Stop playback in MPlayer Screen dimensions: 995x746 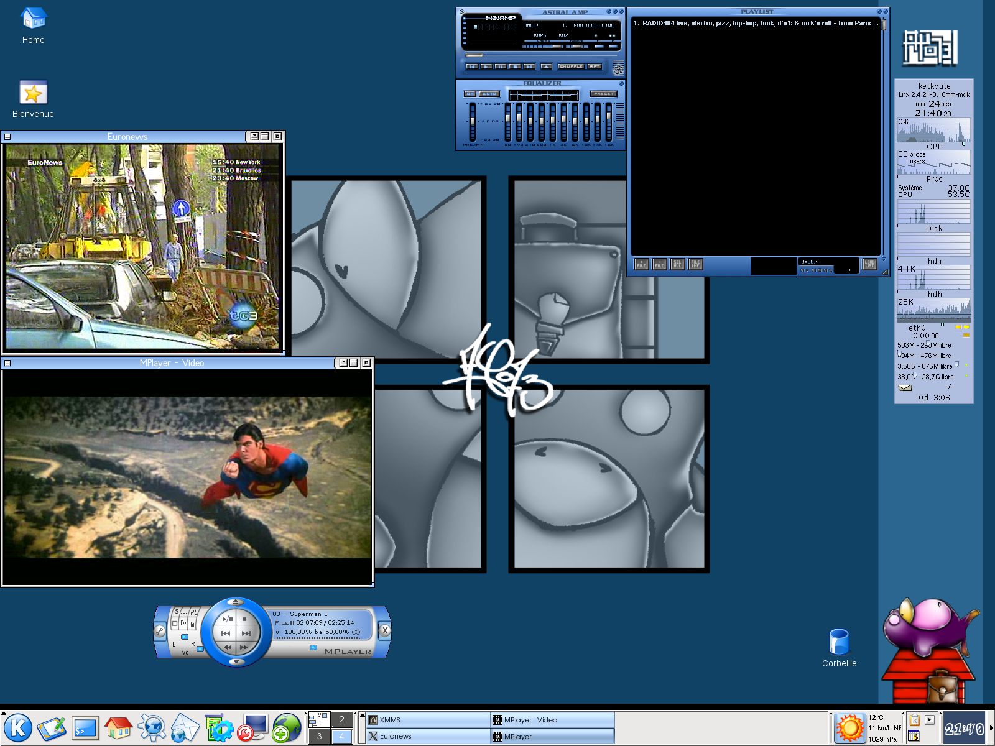[244, 619]
